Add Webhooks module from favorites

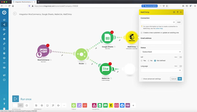(x=94, y=105)
